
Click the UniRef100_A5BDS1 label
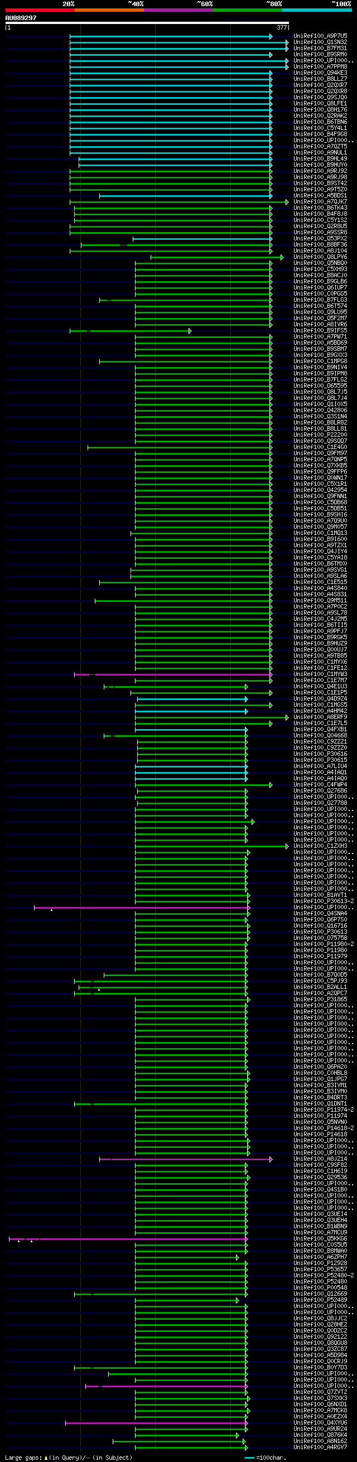click(x=320, y=196)
